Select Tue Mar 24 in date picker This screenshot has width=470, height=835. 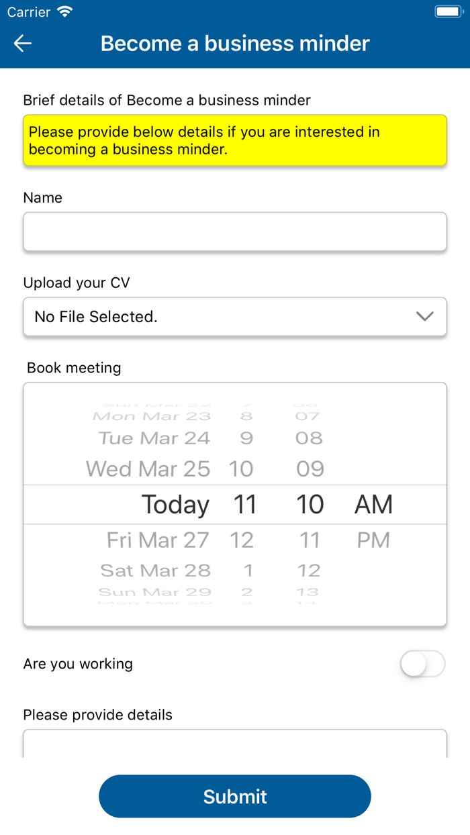tap(154, 438)
